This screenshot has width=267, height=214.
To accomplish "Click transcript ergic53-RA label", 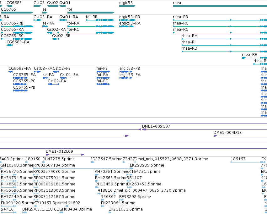I will point(130,23).
